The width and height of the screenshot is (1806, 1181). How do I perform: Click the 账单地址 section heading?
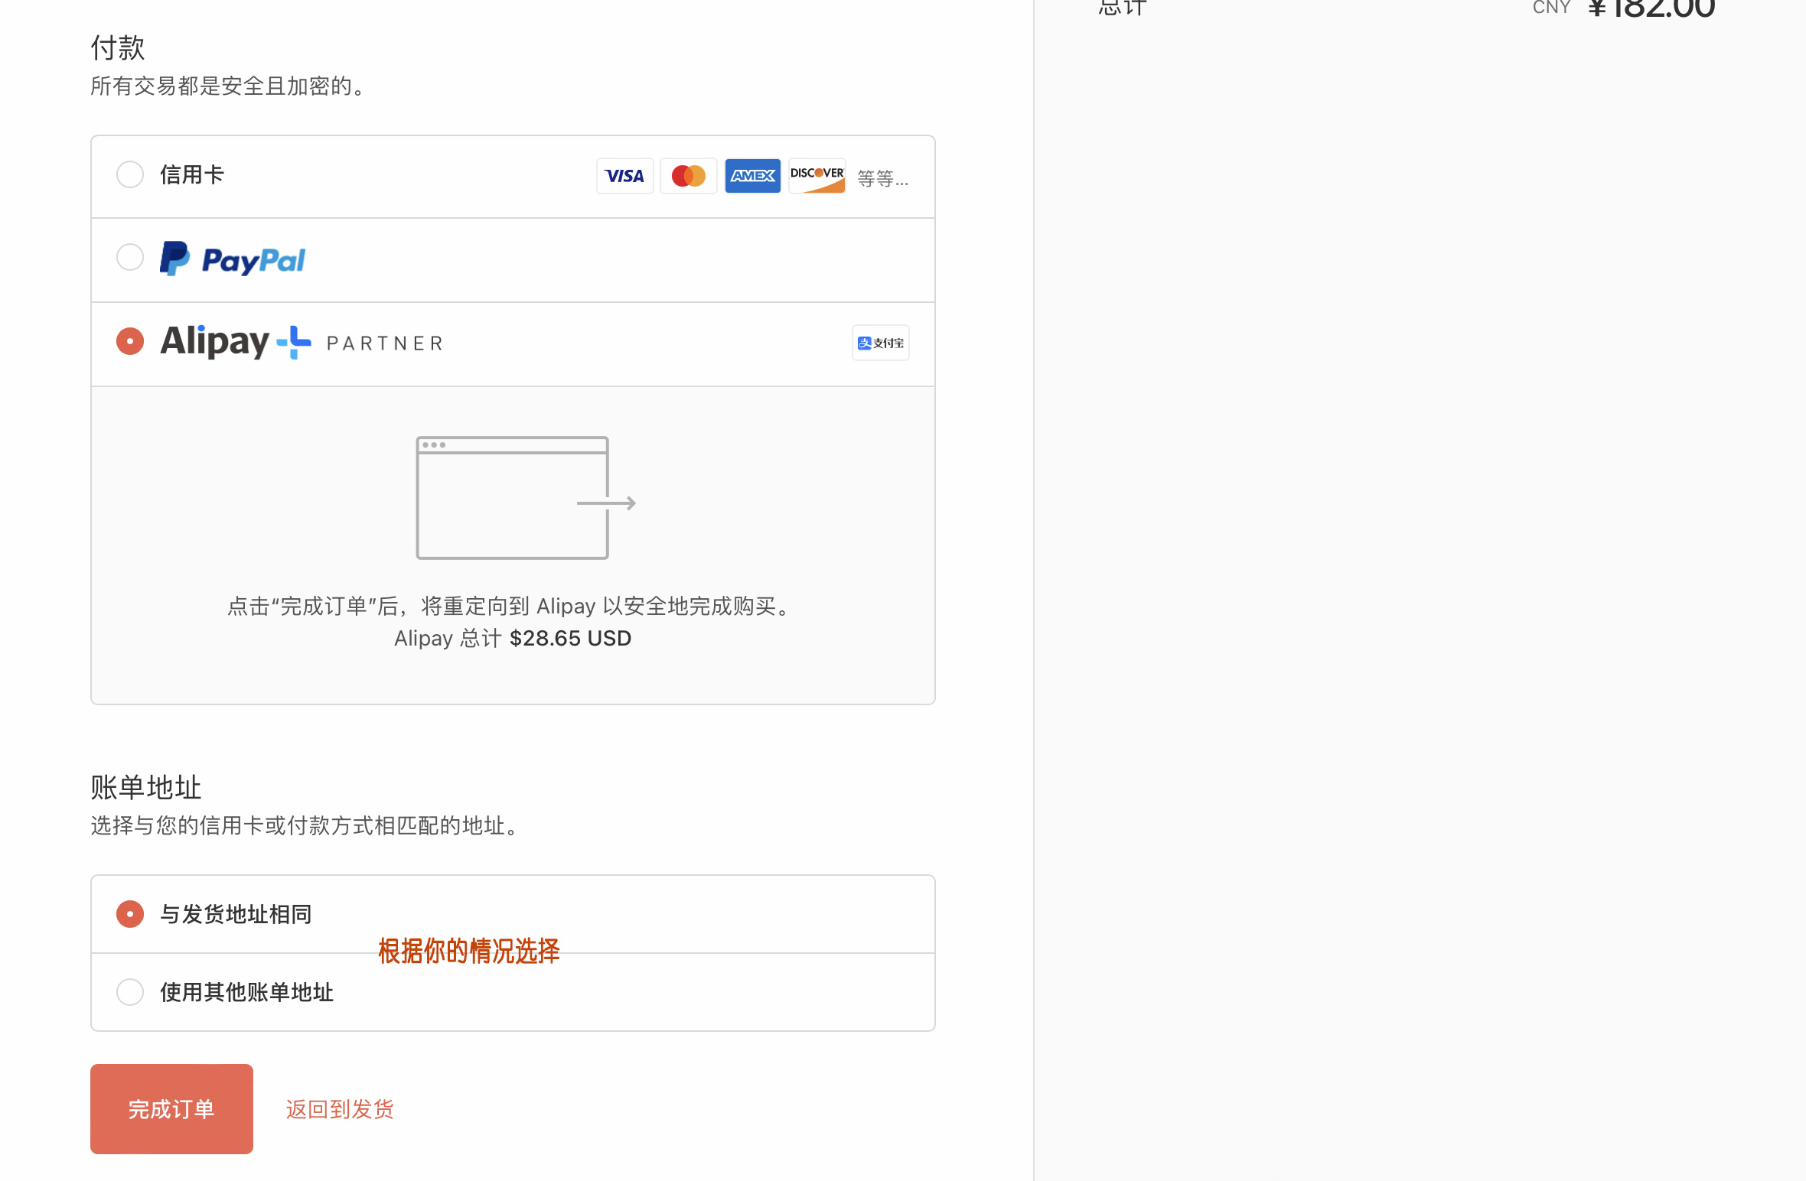coord(145,787)
